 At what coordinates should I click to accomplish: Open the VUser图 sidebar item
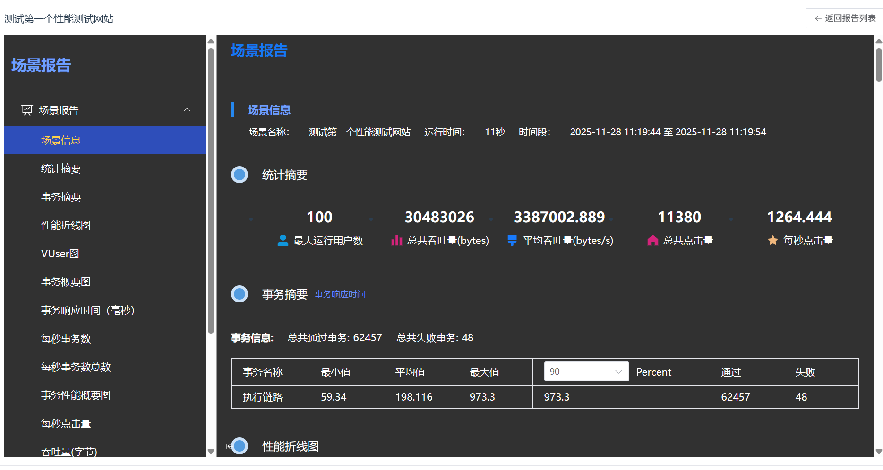tap(60, 253)
